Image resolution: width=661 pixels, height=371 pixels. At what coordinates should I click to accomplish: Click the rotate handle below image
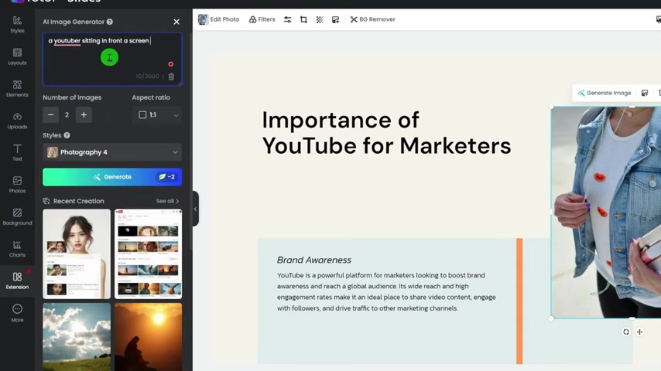click(626, 332)
